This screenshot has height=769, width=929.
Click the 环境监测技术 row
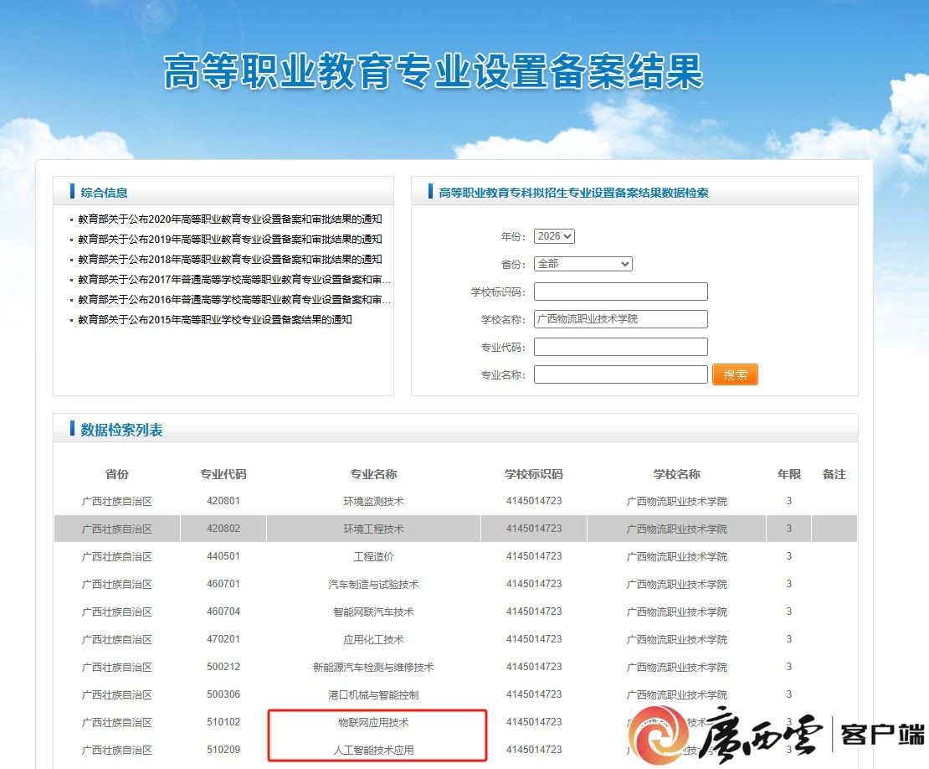point(373,501)
